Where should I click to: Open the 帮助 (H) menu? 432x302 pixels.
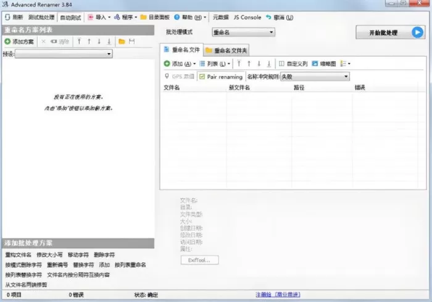(x=190, y=17)
